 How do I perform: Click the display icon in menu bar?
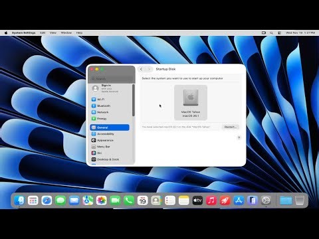coord(264,33)
